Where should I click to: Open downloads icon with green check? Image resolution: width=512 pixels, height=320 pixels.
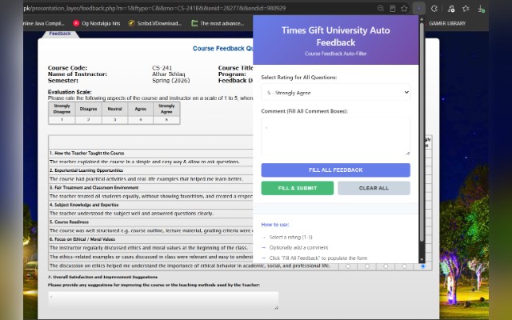(x=481, y=9)
